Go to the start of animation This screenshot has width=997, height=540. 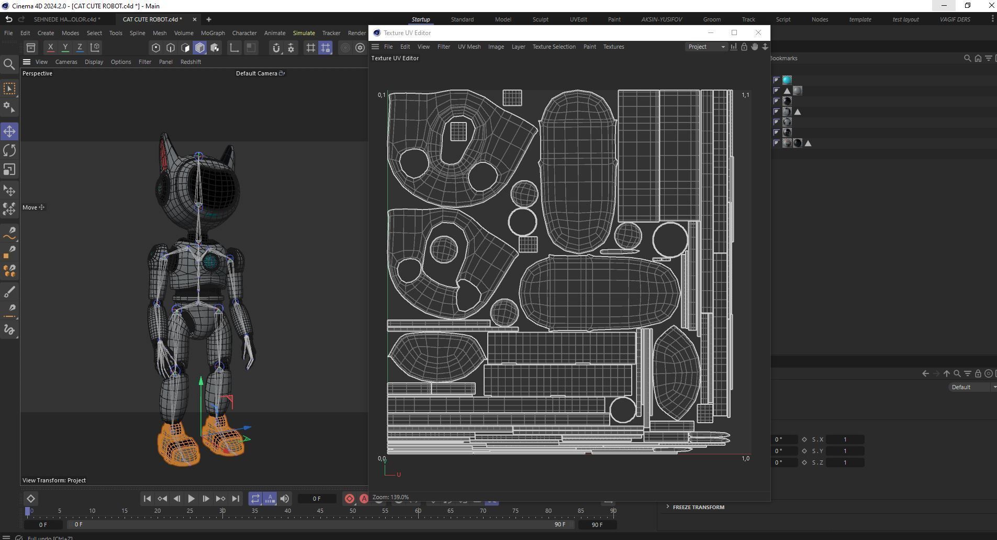(x=147, y=499)
